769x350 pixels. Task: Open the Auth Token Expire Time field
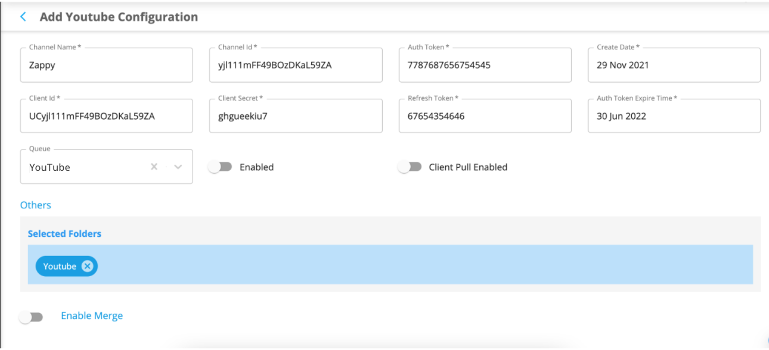(674, 115)
